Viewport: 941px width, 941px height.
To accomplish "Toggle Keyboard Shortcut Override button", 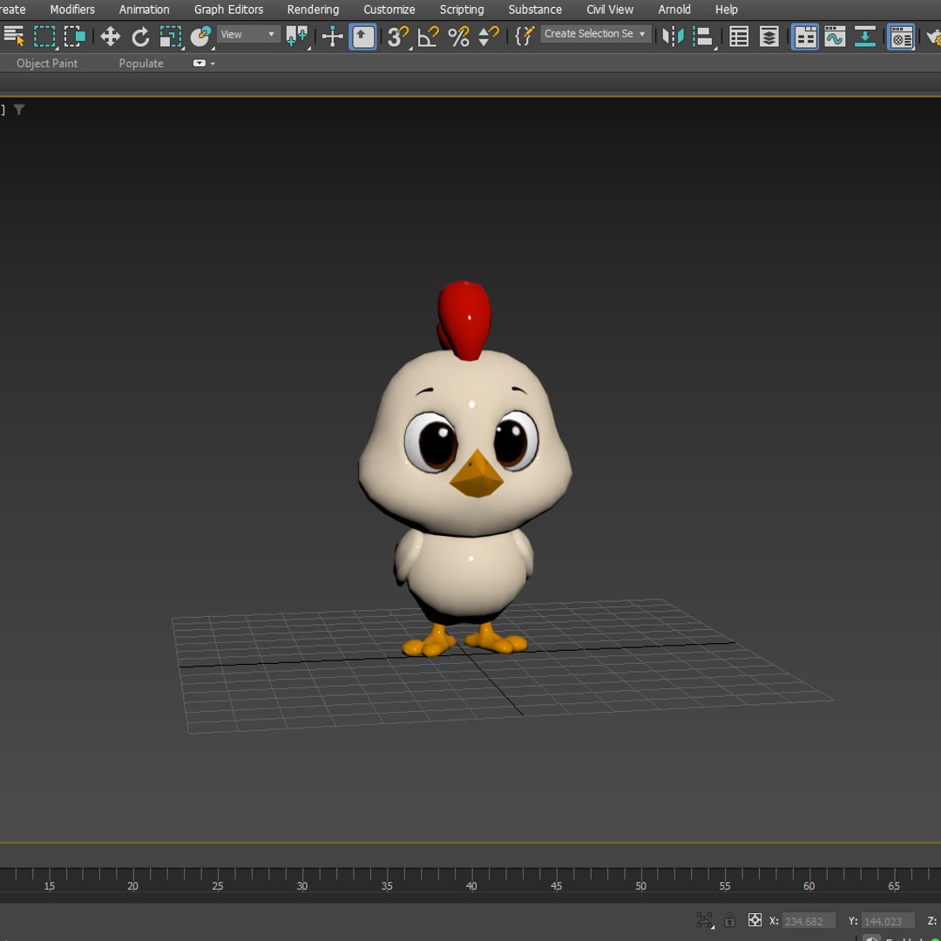I will (x=362, y=36).
